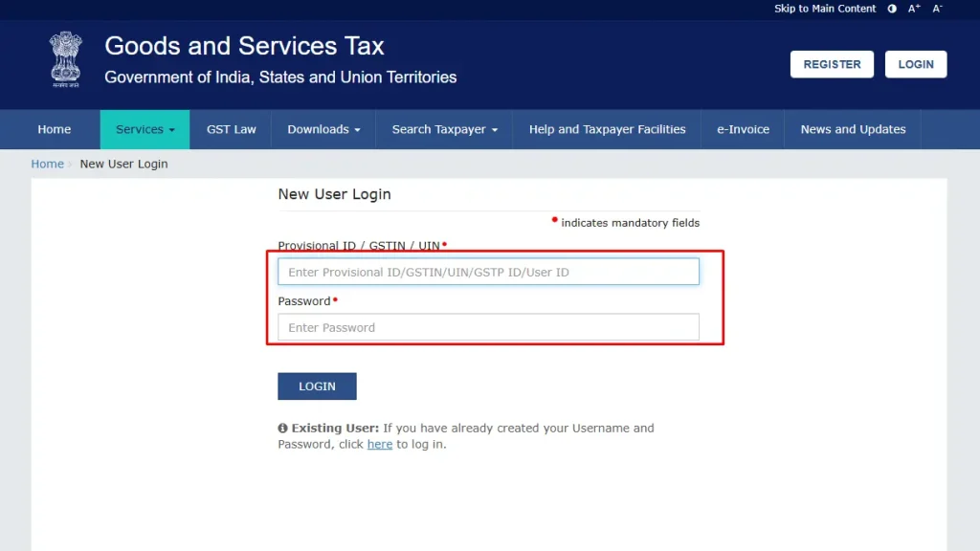Click the 'New User Login' breadcrumb text
980x551 pixels.
123,164
